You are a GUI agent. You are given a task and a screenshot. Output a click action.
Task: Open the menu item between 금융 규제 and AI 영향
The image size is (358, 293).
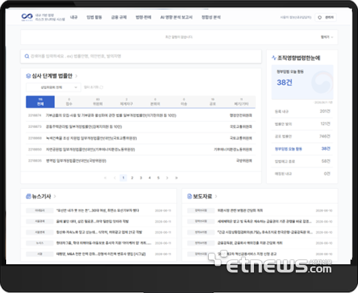143,17
